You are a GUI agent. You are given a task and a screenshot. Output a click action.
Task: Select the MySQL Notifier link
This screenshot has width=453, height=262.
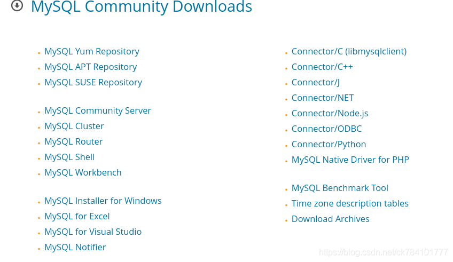click(x=75, y=247)
